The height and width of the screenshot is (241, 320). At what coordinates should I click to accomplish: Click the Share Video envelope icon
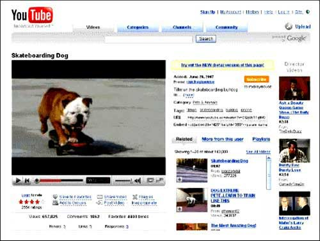pos(100,197)
